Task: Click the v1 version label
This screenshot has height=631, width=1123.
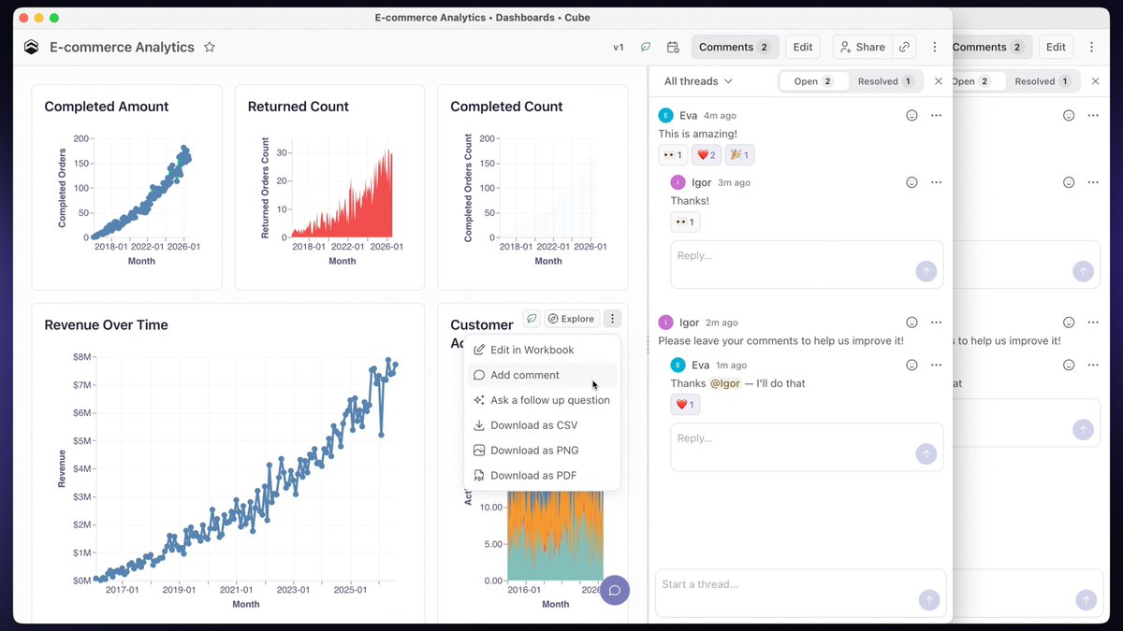Action: pos(619,47)
